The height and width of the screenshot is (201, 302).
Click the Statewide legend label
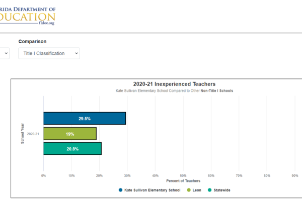click(x=222, y=190)
